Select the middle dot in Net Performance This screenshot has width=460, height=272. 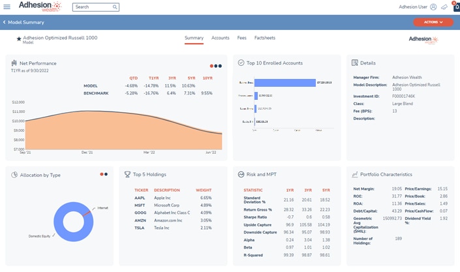216,66
